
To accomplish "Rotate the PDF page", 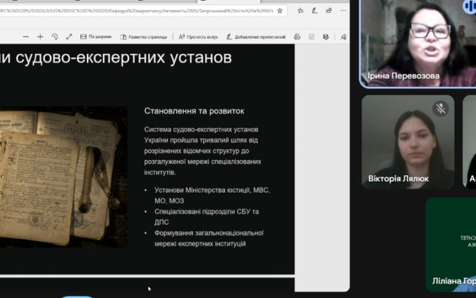I will [x=55, y=37].
